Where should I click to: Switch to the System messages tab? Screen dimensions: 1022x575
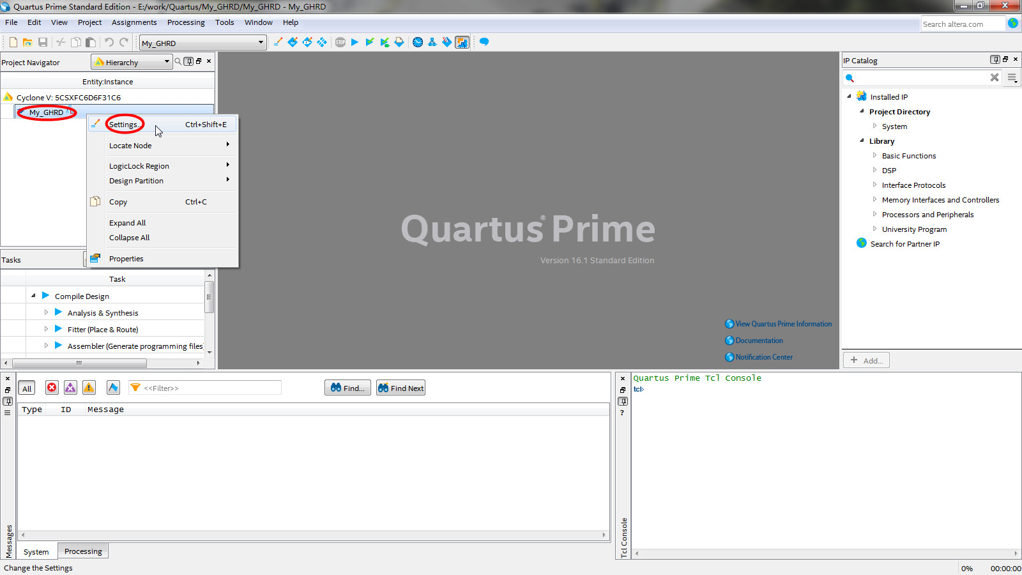(x=36, y=551)
